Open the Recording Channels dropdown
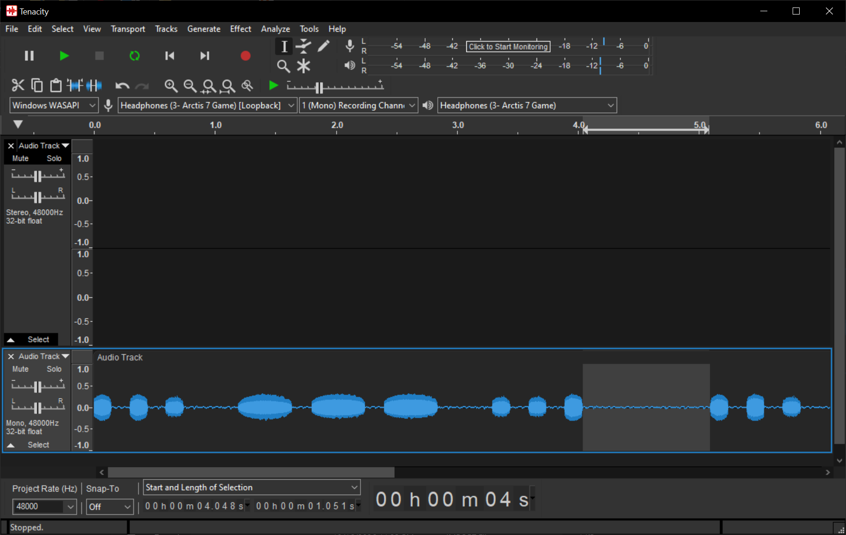Image resolution: width=846 pixels, height=535 pixels. tap(359, 105)
